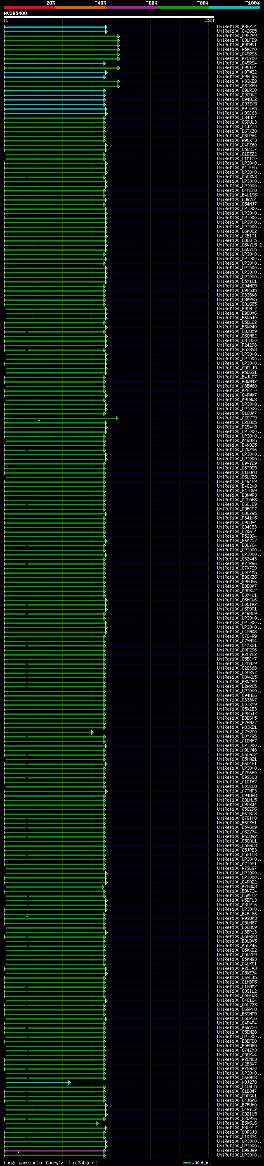The height and width of the screenshot is (1166, 264).
Task: Click the cyan ~100% identity legend segment
Action: tap(235, 7)
